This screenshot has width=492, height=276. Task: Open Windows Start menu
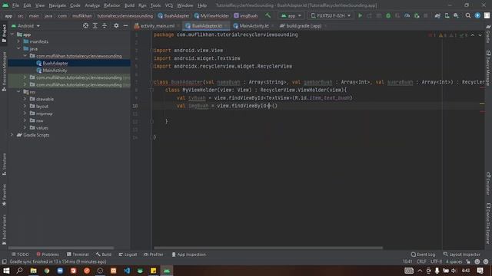pyautogui.click(x=6, y=271)
